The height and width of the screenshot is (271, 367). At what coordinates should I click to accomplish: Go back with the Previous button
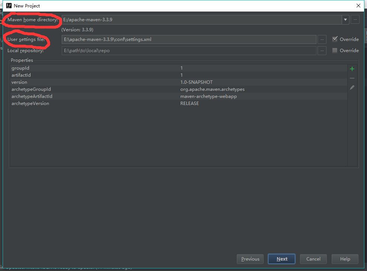click(250, 259)
